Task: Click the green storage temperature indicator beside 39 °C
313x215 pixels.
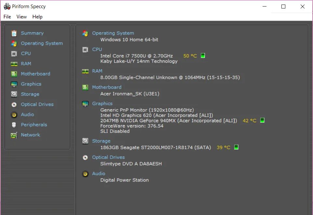Action: (236, 147)
